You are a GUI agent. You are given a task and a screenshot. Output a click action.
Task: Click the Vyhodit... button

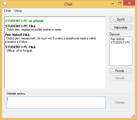point(121,78)
